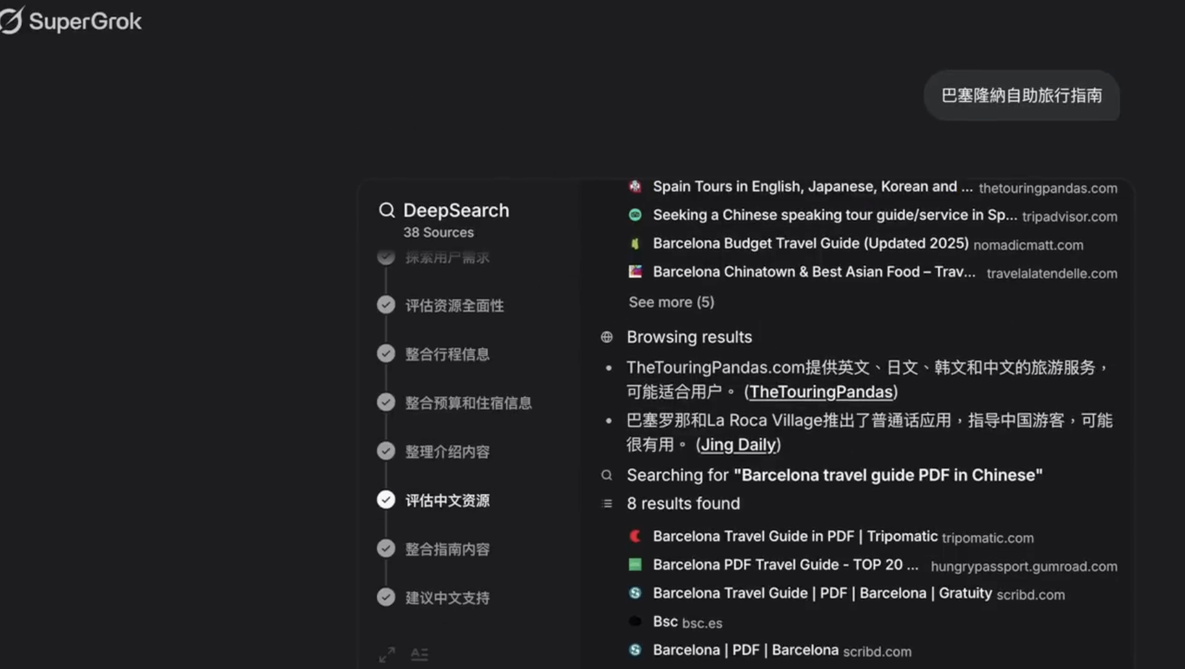Viewport: 1185px width, 669px height.
Task: Click the search icon beside Searching for
Action: (607, 475)
